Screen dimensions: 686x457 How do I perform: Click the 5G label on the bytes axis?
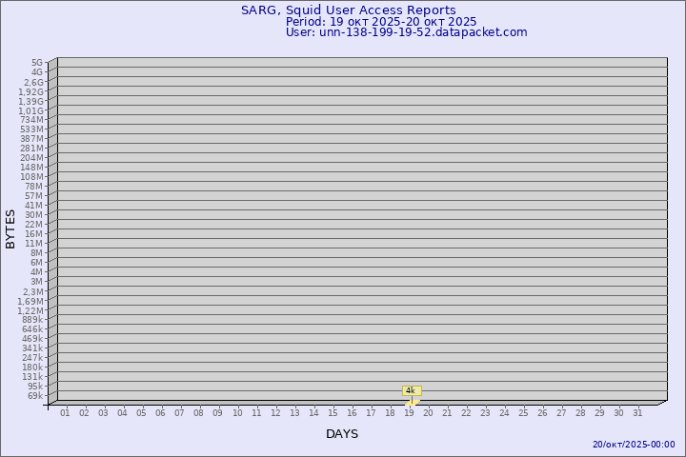(x=37, y=63)
